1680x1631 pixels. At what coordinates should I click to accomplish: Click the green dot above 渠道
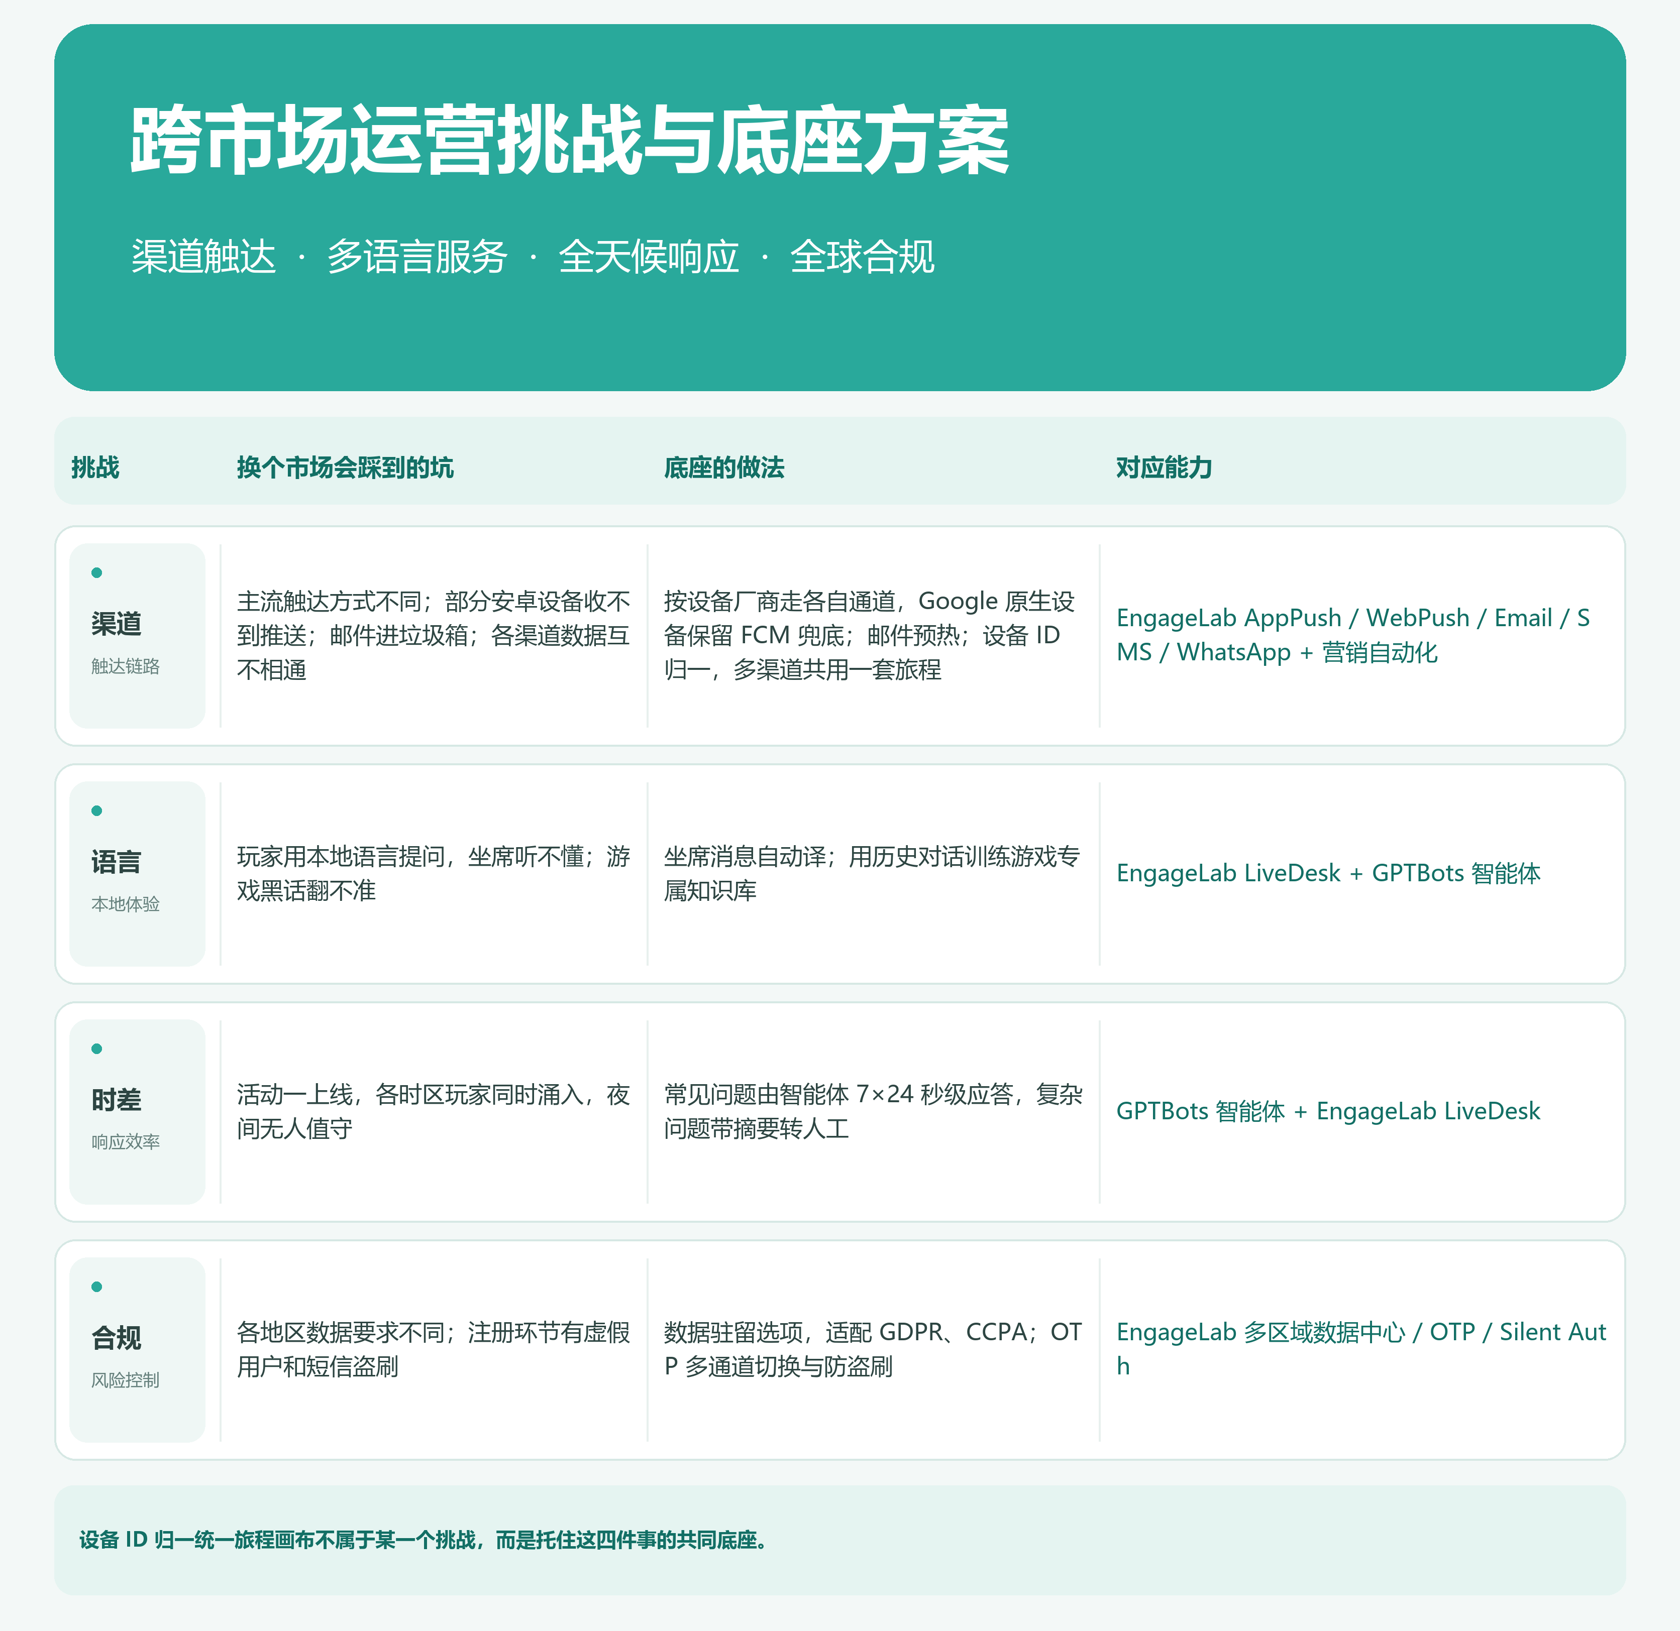pyautogui.click(x=97, y=572)
